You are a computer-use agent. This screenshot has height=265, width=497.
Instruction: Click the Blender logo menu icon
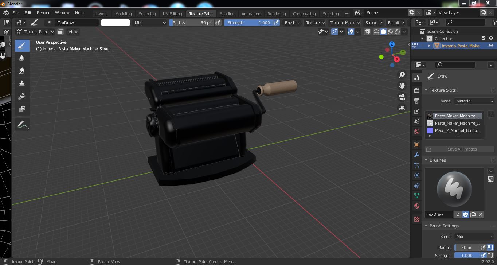tap(6, 13)
